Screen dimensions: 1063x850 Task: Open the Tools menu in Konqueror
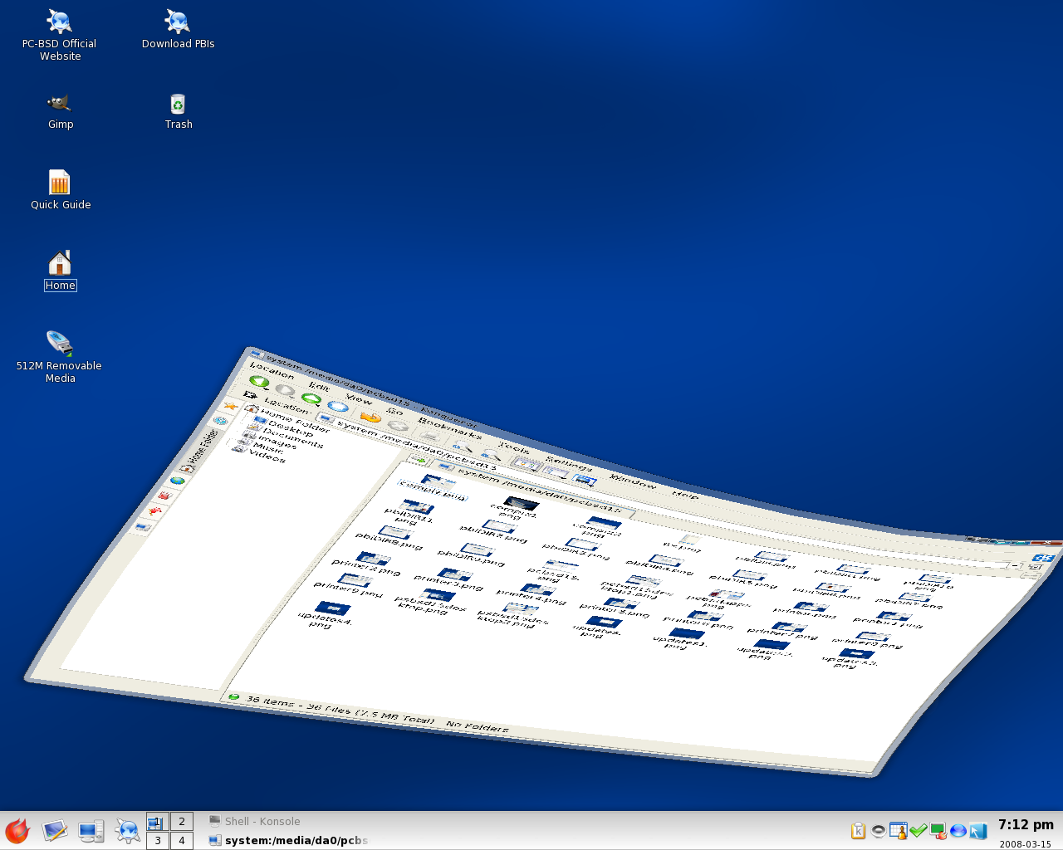point(514,449)
